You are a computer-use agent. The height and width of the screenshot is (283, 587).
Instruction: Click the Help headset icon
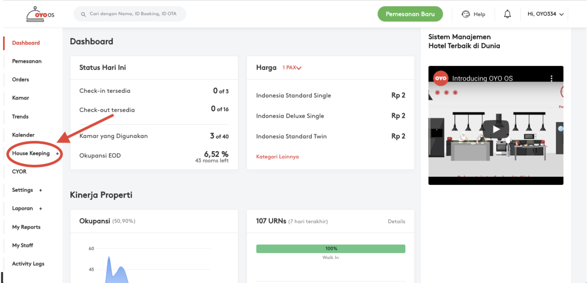[466, 14]
